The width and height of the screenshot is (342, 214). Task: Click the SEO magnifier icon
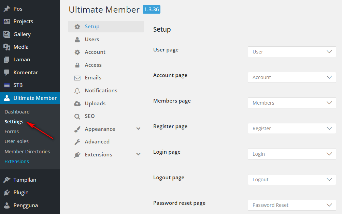coord(77,116)
